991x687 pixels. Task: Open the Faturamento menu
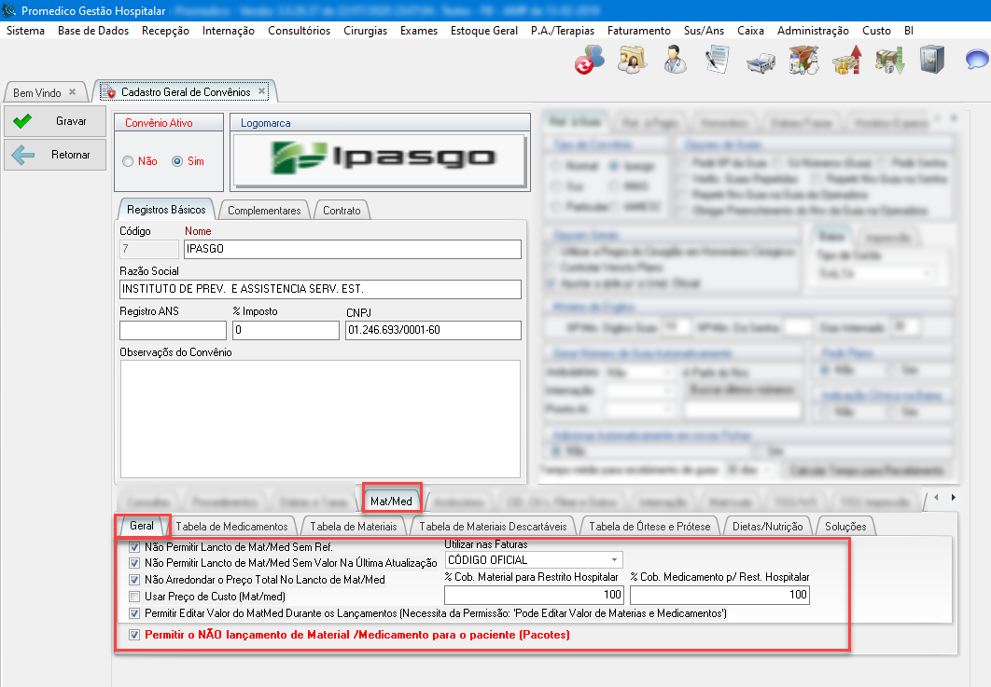click(638, 31)
